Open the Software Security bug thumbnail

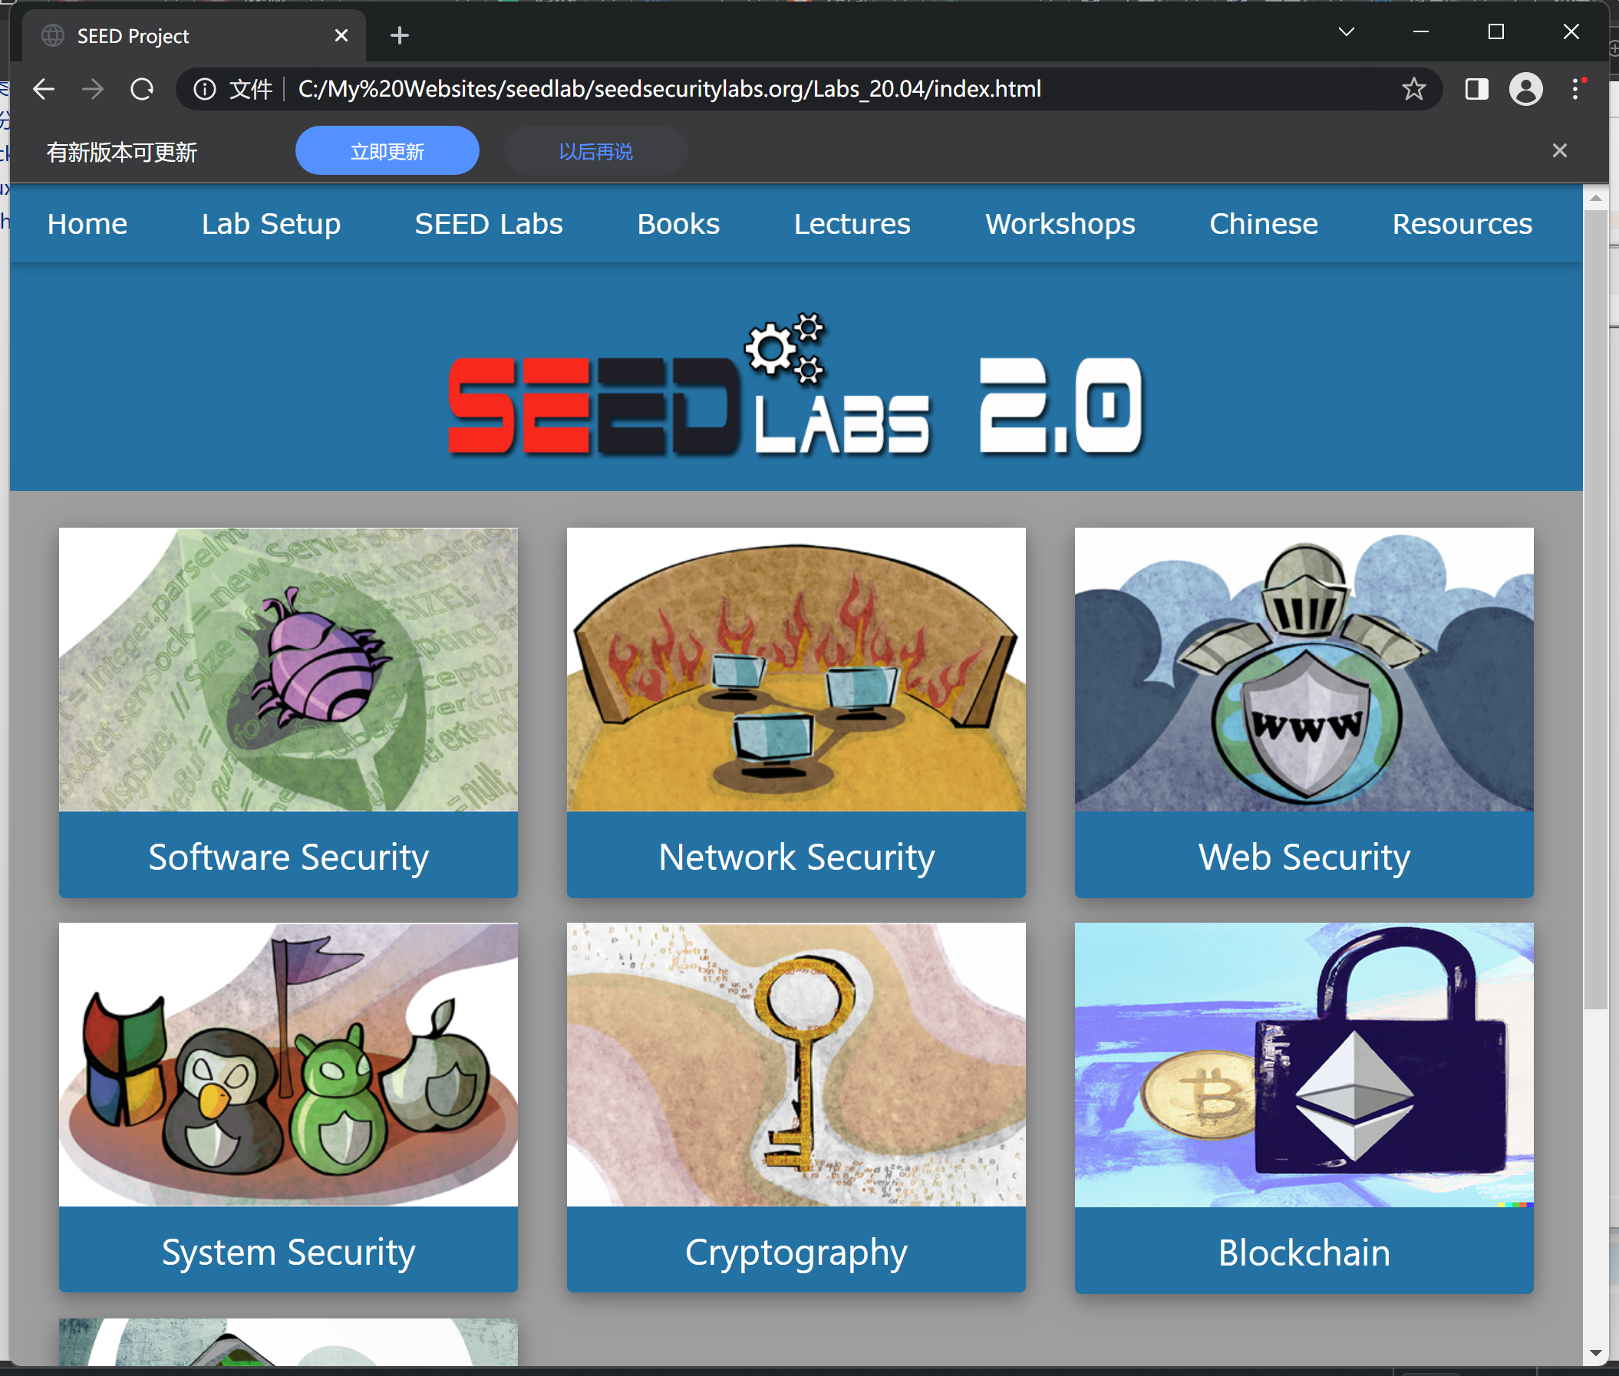(x=289, y=670)
